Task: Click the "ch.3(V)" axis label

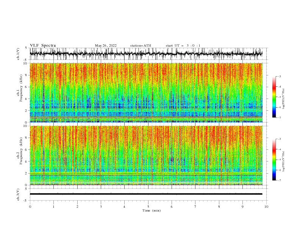Action: pyautogui.click(x=18, y=194)
